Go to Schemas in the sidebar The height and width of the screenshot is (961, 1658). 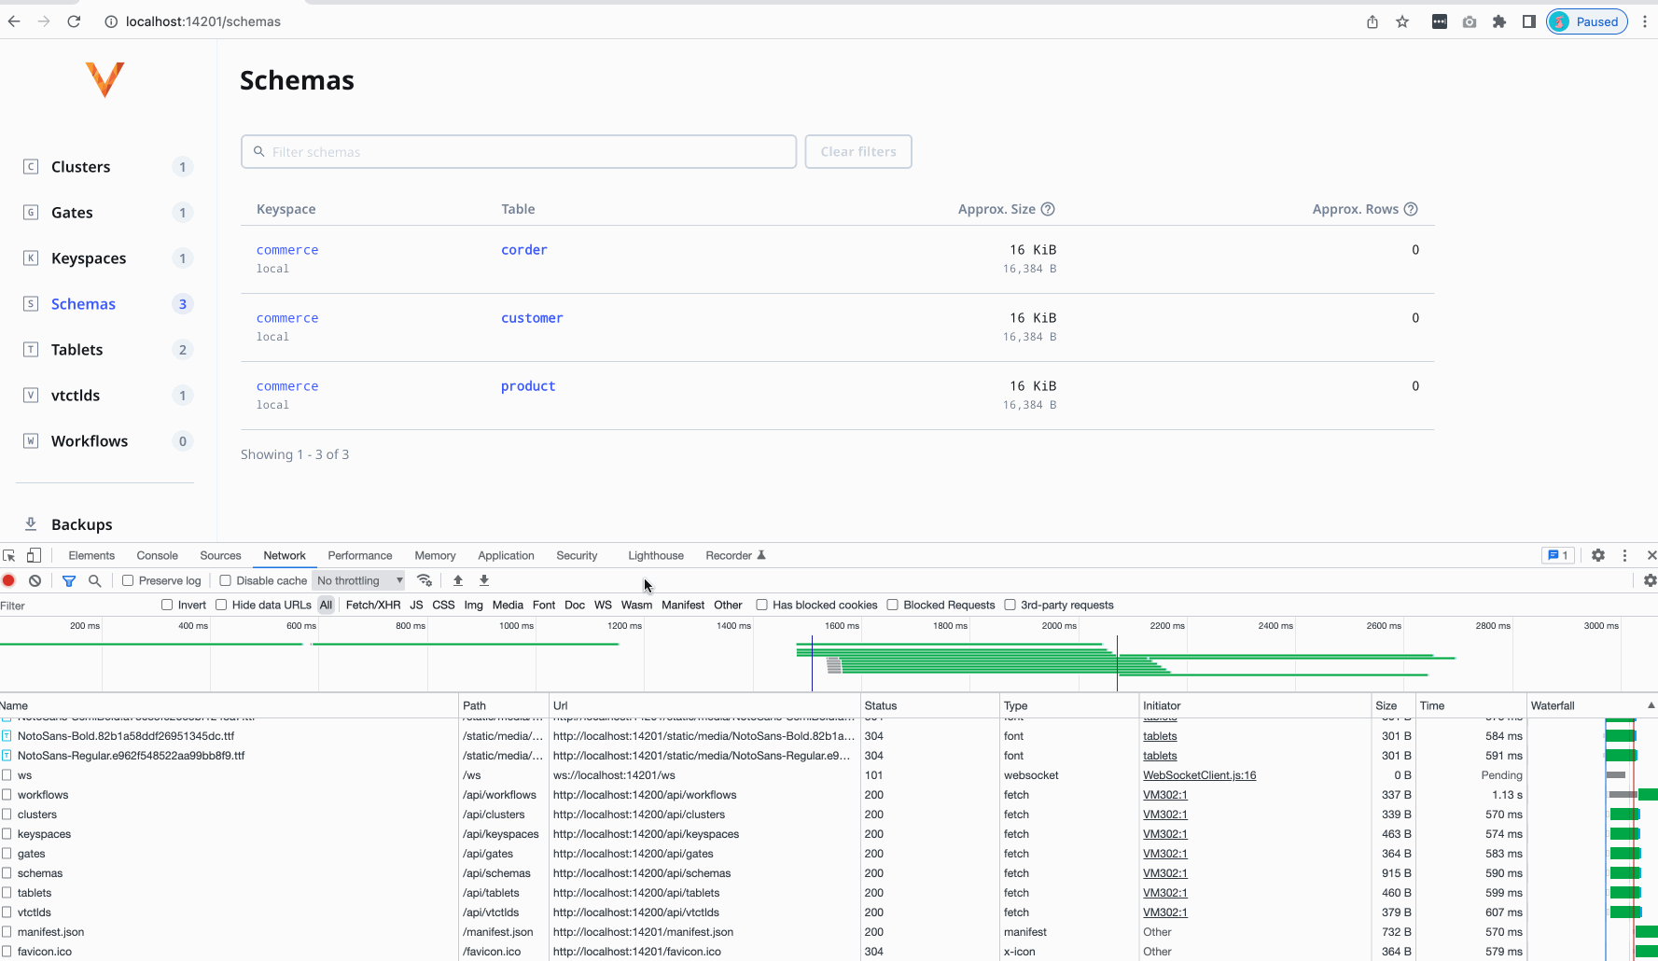(83, 304)
